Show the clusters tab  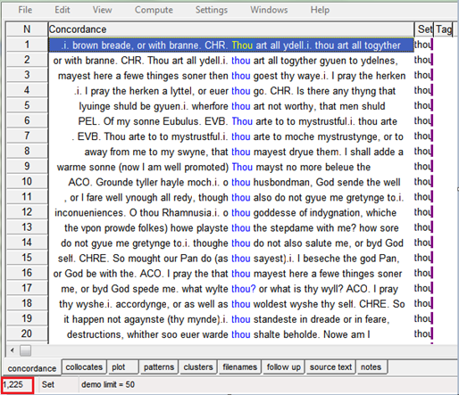[x=198, y=367]
